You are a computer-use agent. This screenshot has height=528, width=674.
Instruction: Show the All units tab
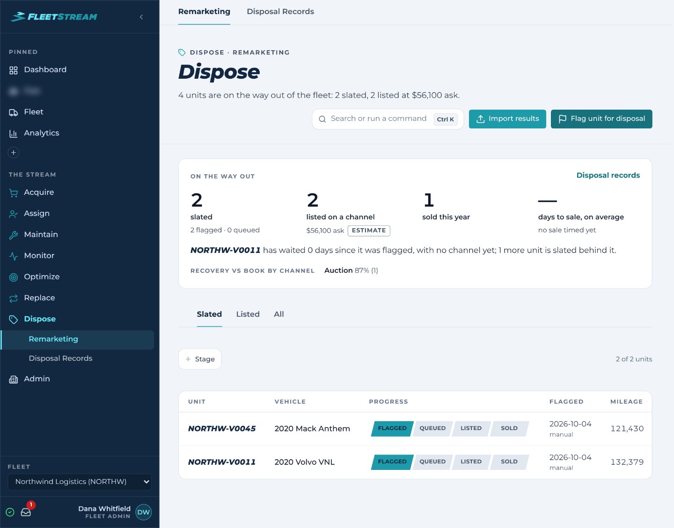[279, 314]
